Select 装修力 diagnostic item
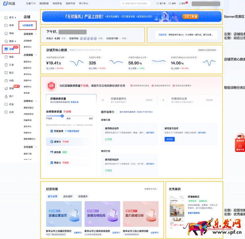Image resolution: width=245 pixels, height=239 pixels. pyautogui.click(x=70, y=142)
